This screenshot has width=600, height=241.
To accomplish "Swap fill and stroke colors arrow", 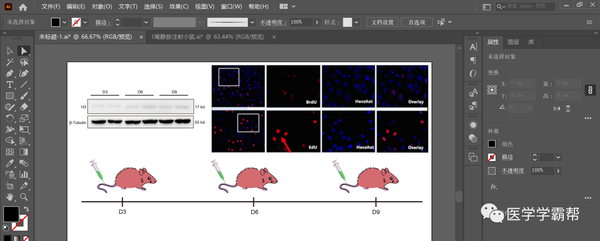I will coord(26,209).
